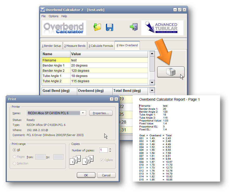Select the Tube Angle 1 row
The height and width of the screenshot is (193, 231).
tap(95, 76)
